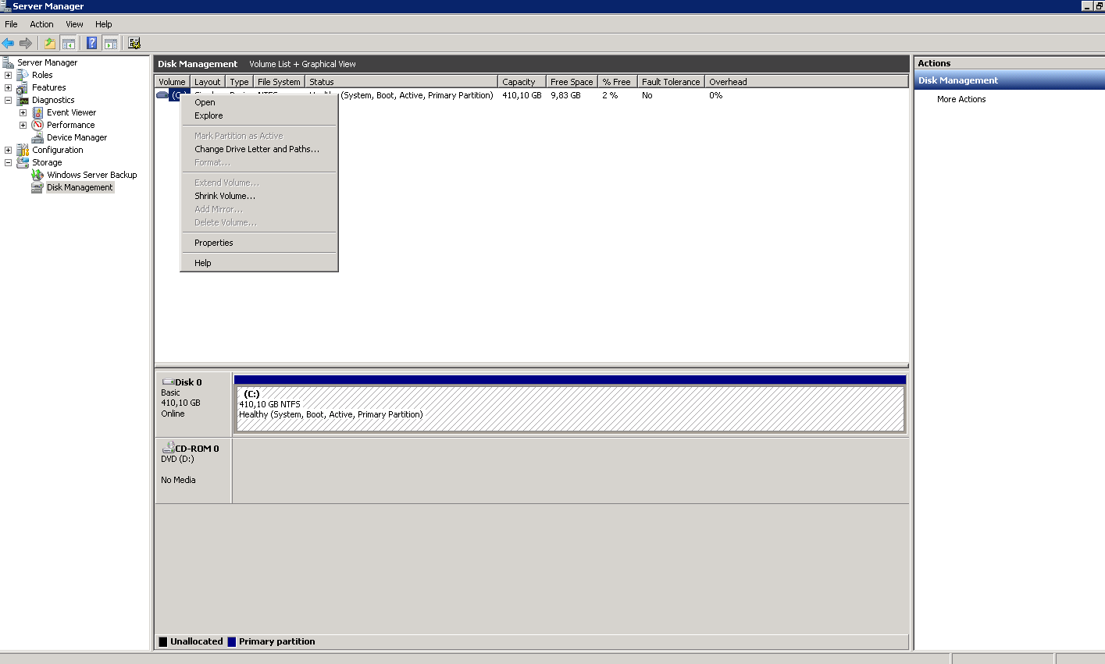The image size is (1105, 664).
Task: Click the Up one level folder icon
Action: pos(50,43)
